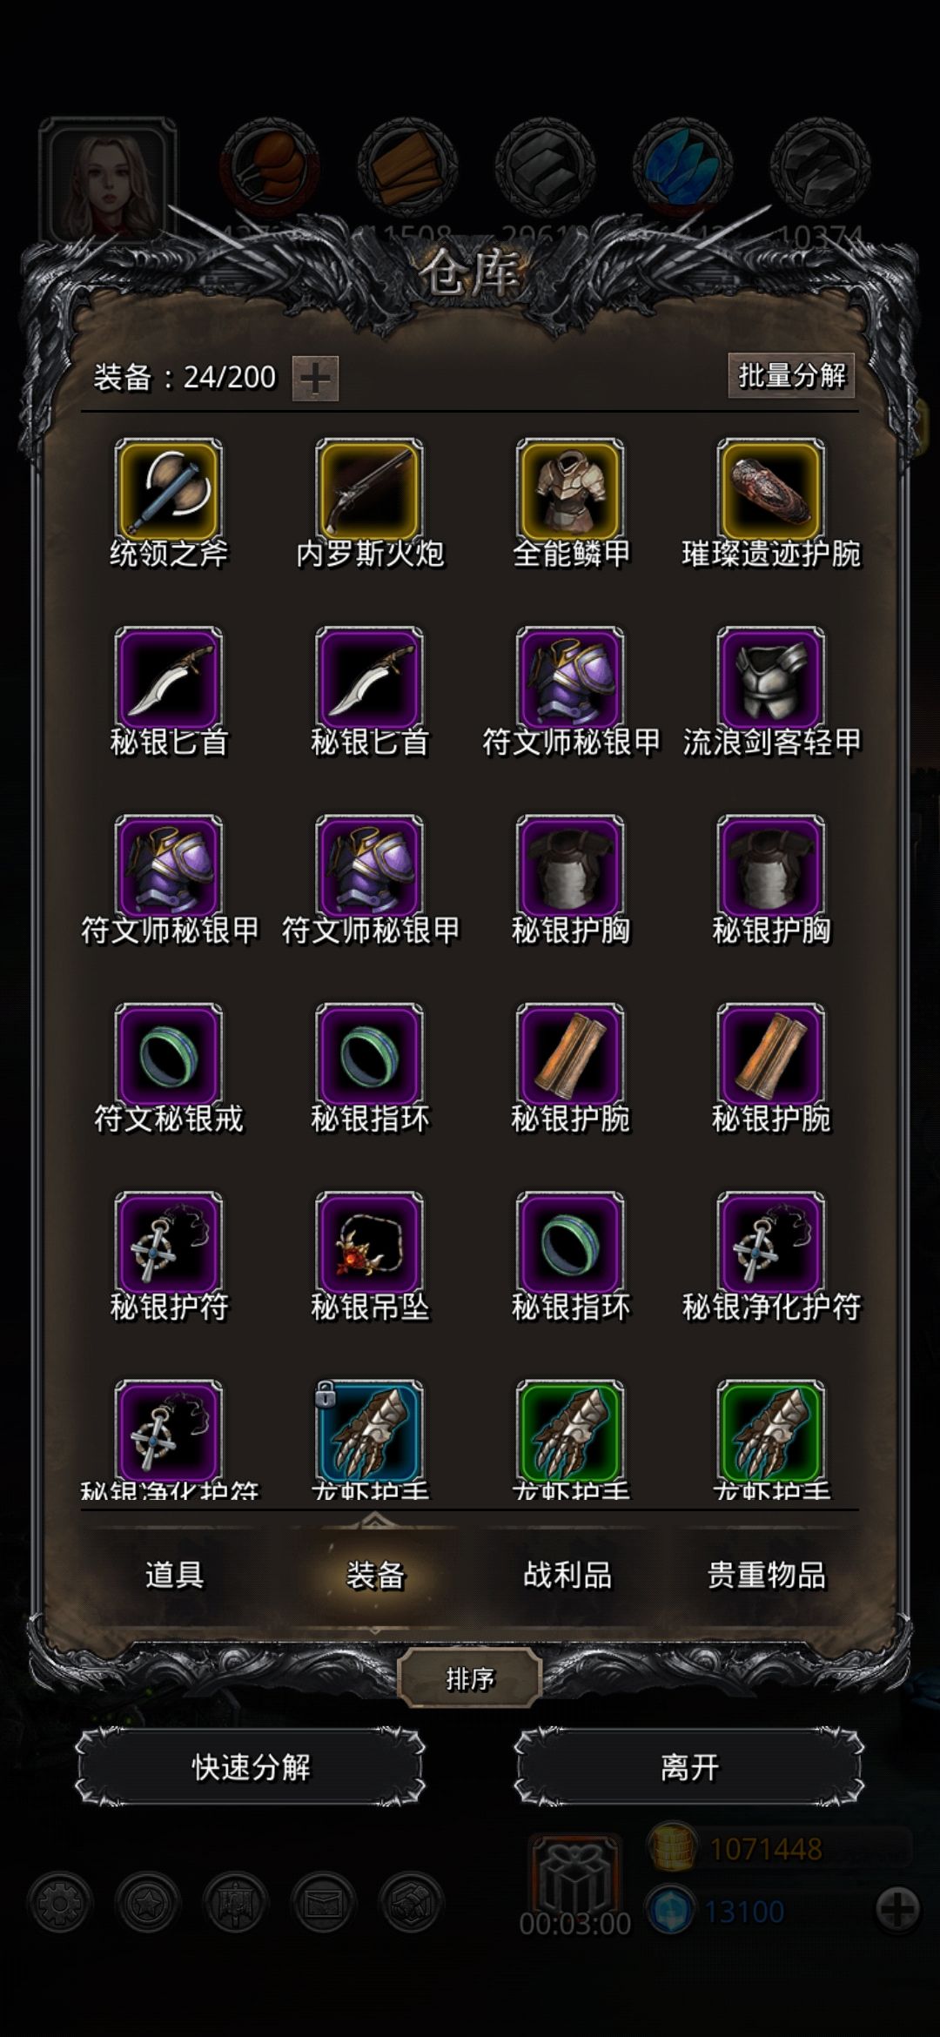The image size is (940, 2037).
Task: Select the locked blue 龙虾护手 gauntlet
Action: coord(369,1433)
